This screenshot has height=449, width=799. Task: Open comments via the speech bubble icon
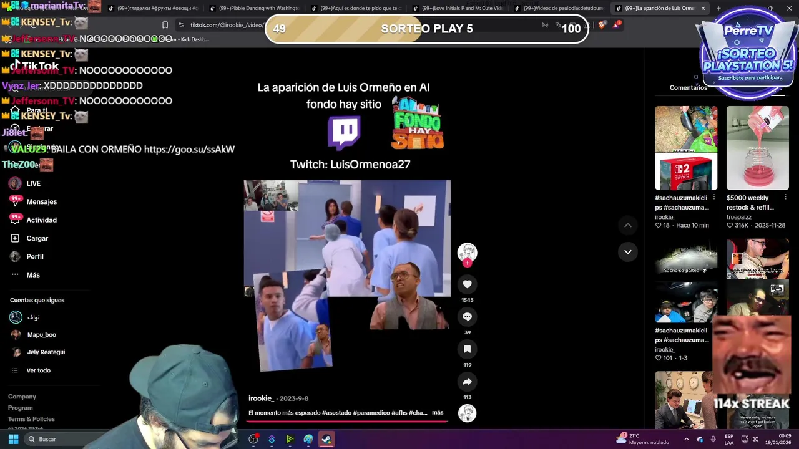pos(467,317)
